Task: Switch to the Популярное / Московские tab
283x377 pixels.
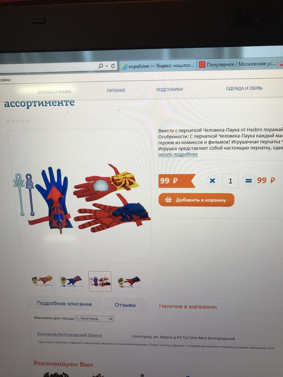Action: [237, 64]
